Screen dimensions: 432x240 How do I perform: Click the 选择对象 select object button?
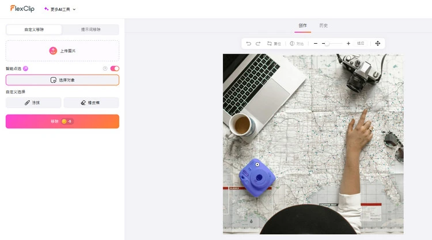coord(63,80)
